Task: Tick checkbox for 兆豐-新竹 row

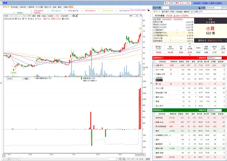Action: [154, 65]
